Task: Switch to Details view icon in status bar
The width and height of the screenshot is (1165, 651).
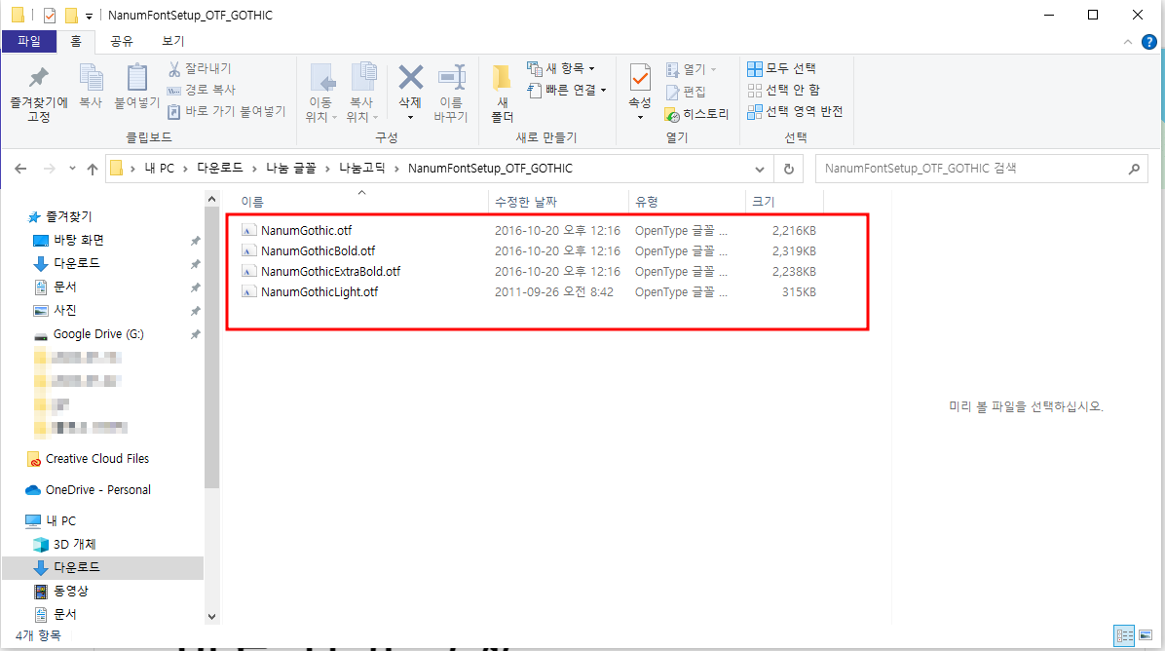Action: point(1124,635)
